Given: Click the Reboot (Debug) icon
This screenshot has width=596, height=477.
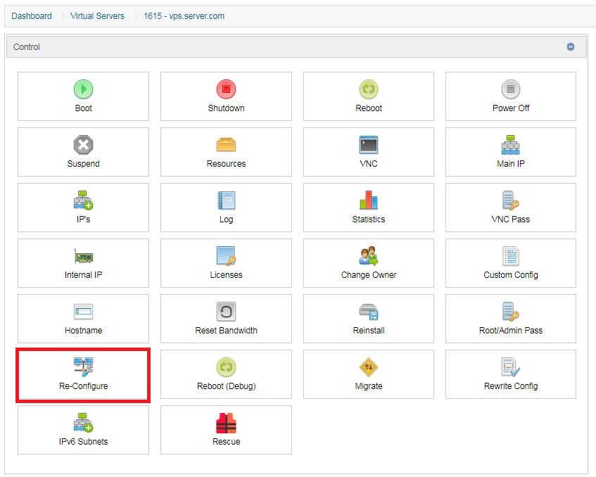Looking at the screenshot, I should pyautogui.click(x=226, y=367).
